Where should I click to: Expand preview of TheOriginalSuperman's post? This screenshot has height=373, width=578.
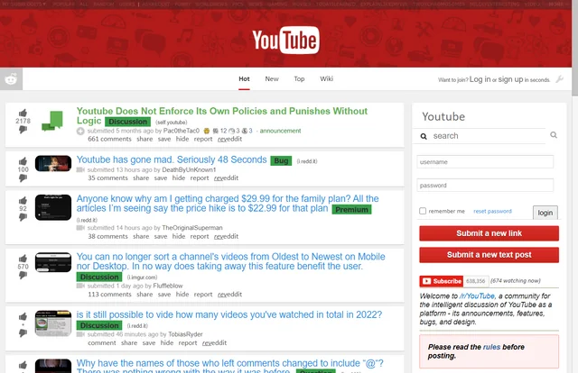80,228
